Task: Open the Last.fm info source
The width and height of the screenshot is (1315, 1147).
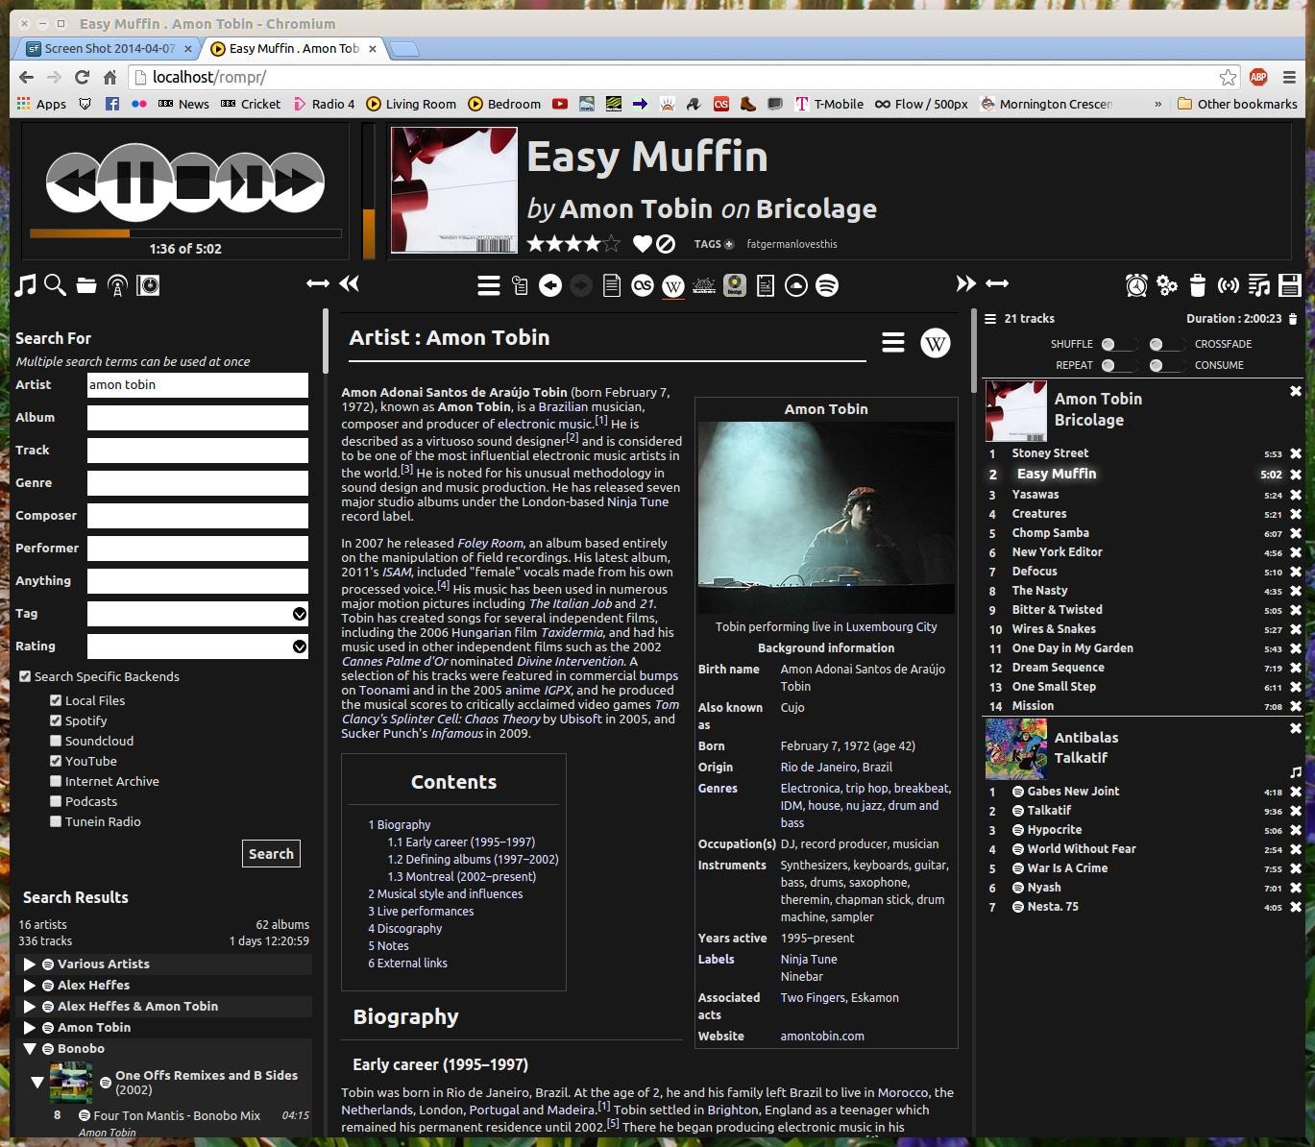Action: [643, 285]
